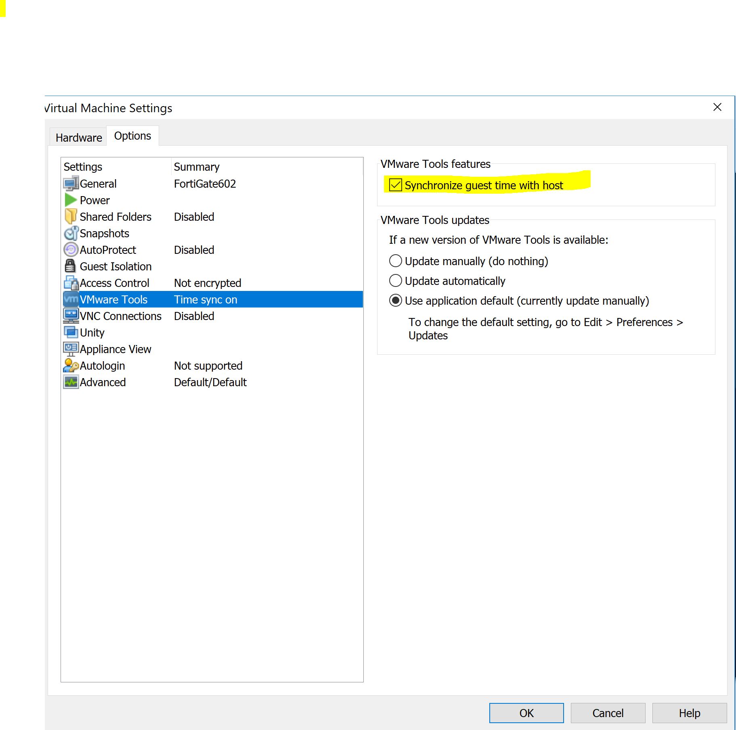Click the green Power play icon
This screenshot has height=730, width=736.
click(x=71, y=200)
